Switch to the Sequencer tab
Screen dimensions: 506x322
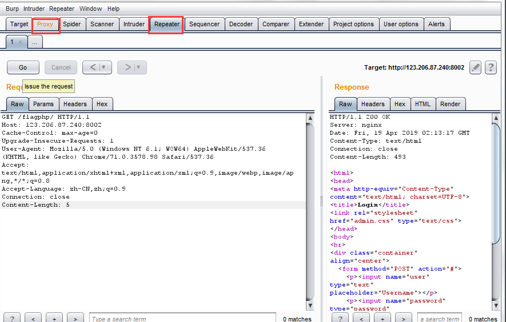click(204, 24)
